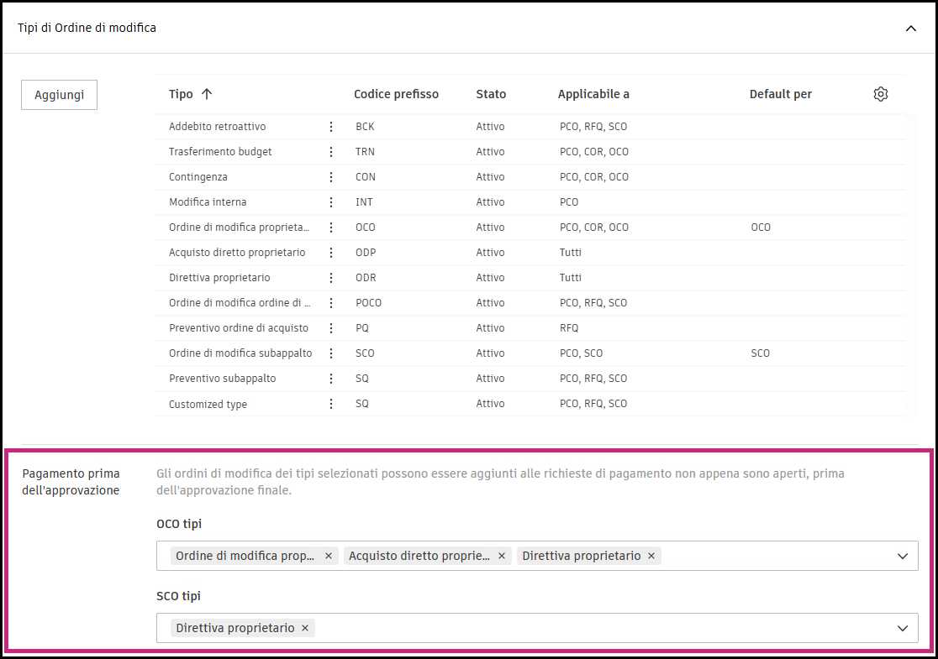Remove Ordine di modifica proprietario from OCO tipi
This screenshot has width=938, height=659.
coord(328,556)
